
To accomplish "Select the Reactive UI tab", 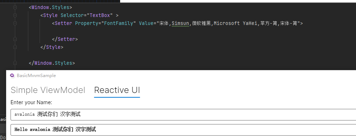I will click(117, 90).
